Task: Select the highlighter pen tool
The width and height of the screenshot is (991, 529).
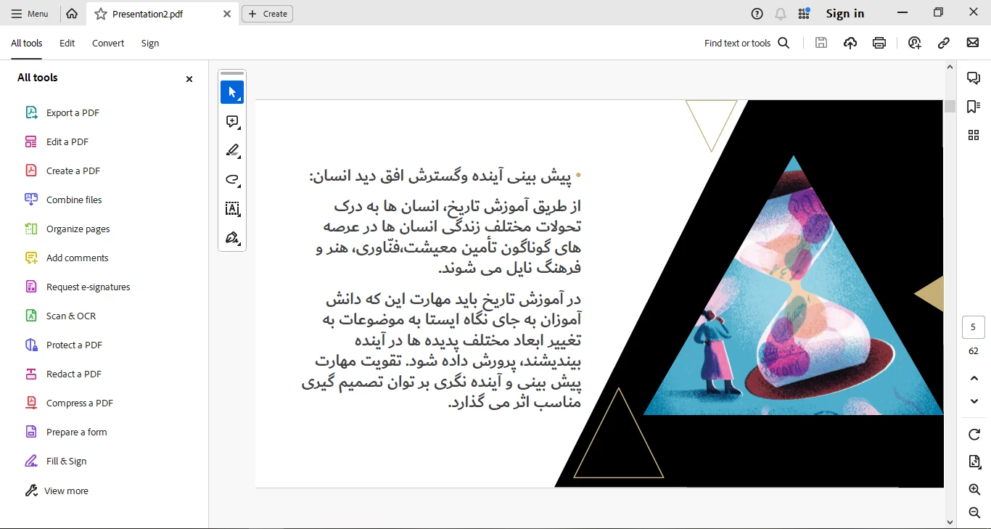Action: 232,151
